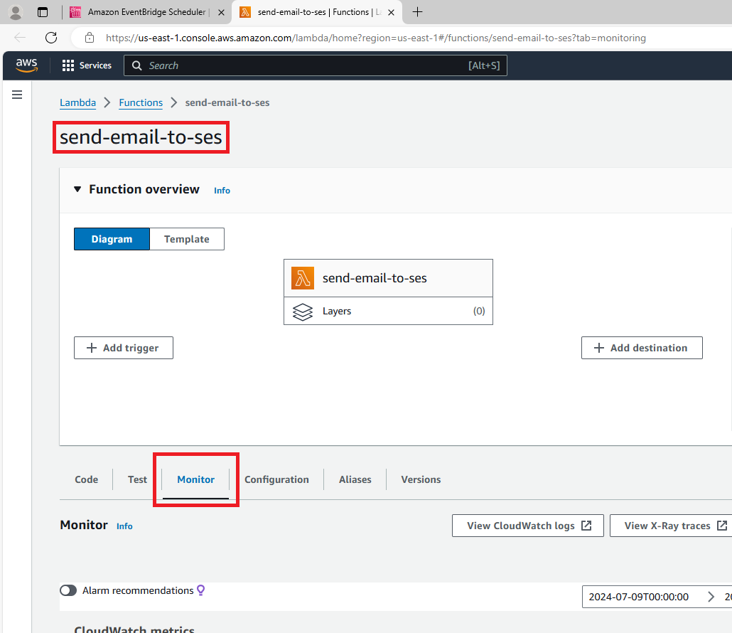Open View X-Ray traces

pyautogui.click(x=672, y=526)
